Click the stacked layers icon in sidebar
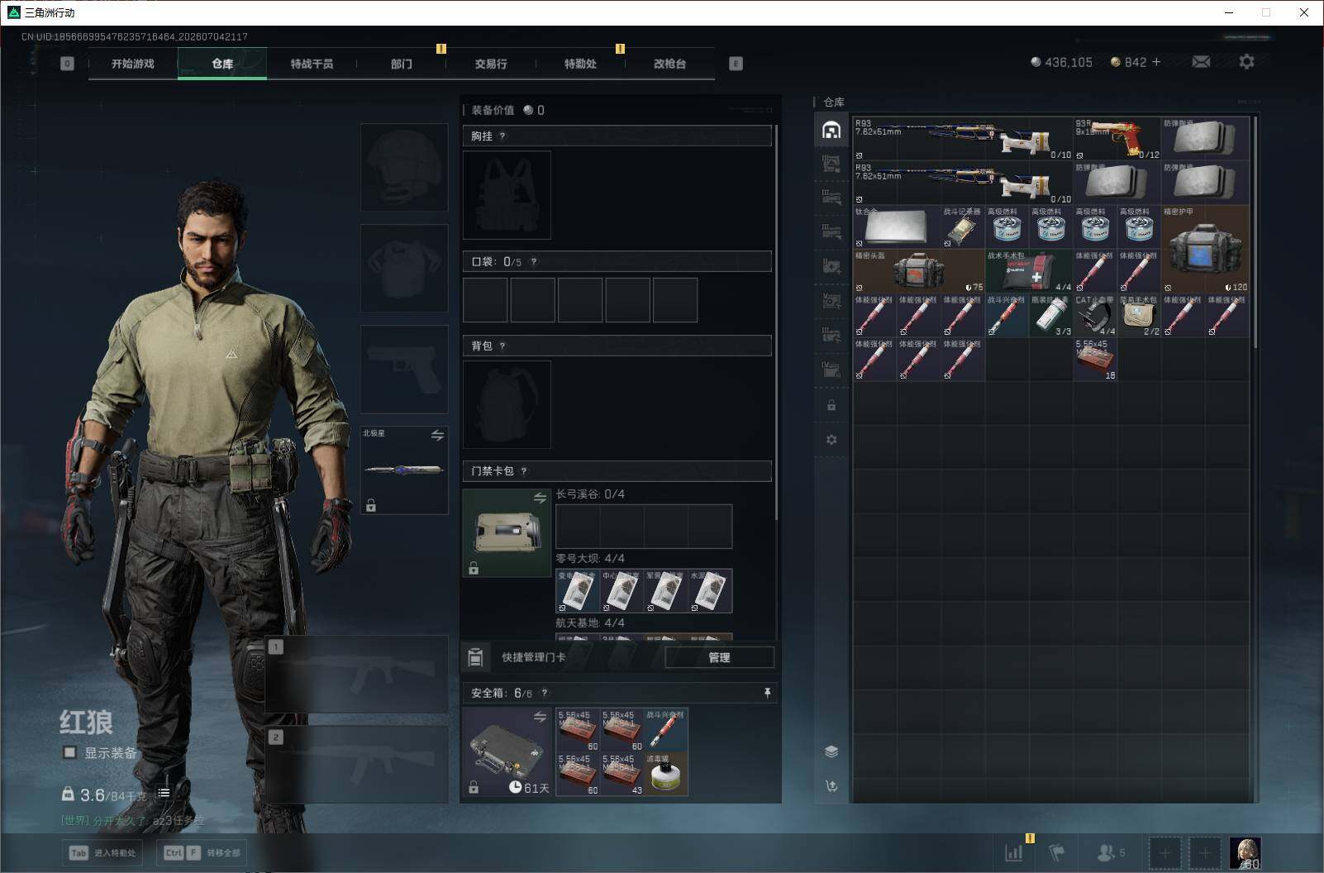 click(831, 751)
